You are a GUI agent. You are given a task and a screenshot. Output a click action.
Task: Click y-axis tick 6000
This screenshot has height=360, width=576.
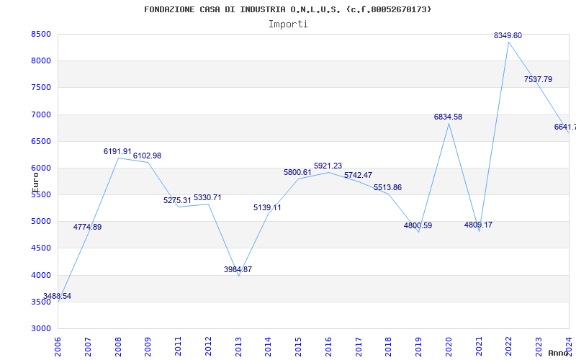click(41, 168)
